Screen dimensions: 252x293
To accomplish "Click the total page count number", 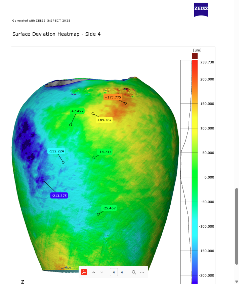I will [122, 272].
